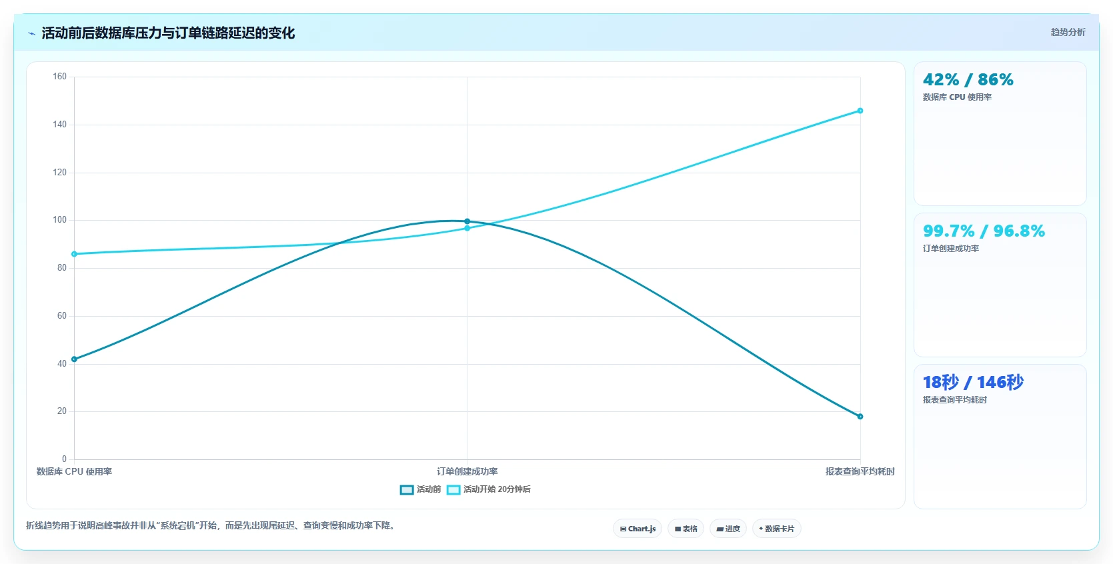The height and width of the screenshot is (564, 1113).
Task: Click the 活动后 end point at value 146
Action: 860,111
